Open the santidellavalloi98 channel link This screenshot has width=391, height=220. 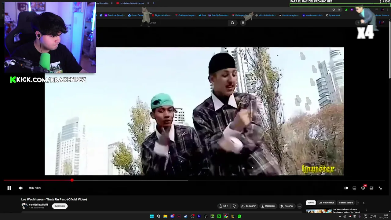point(39,205)
